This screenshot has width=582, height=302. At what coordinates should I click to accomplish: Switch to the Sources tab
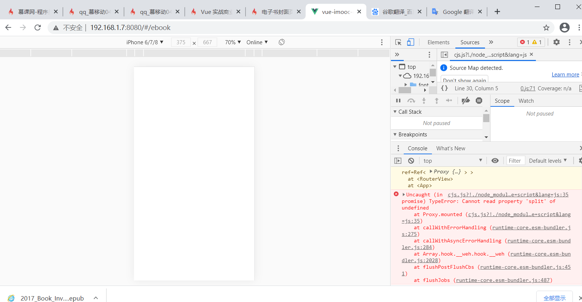point(470,42)
